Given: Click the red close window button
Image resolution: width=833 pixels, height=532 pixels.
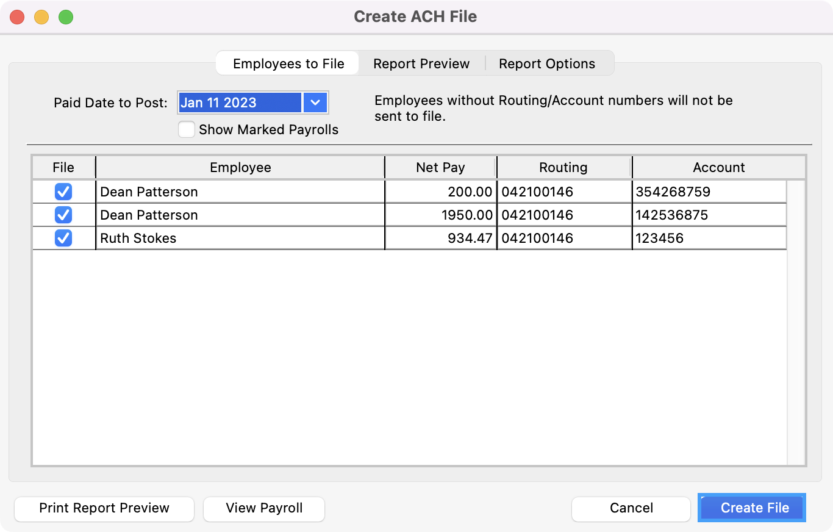Looking at the screenshot, I should tap(17, 17).
